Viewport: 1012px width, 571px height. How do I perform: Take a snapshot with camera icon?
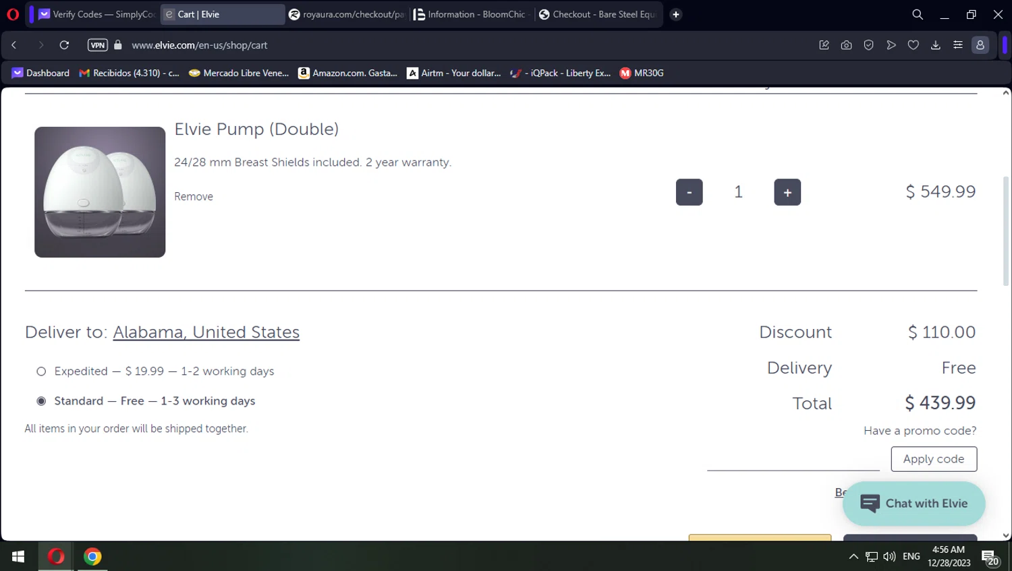(x=846, y=45)
